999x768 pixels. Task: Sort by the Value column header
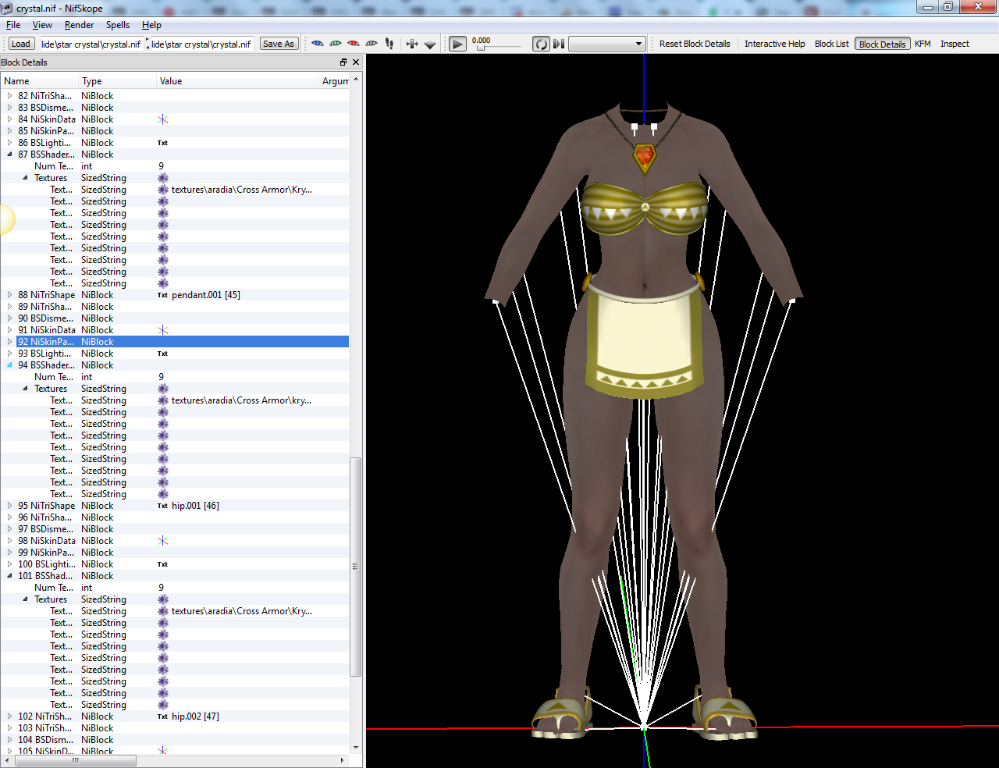(237, 81)
